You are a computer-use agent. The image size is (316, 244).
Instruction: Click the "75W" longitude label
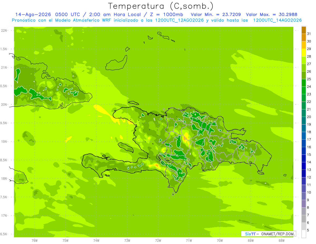click(66, 240)
